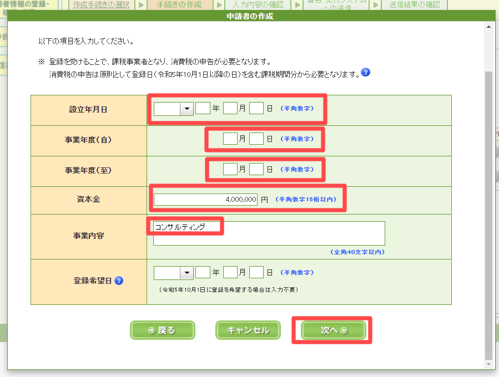Viewport: 499px width, 377px height.
Task: Click the help icon beside the consumption tax note
Action: click(365, 73)
